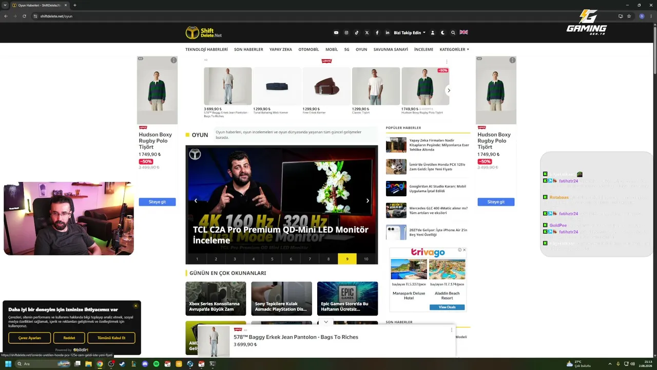Viewport: 657px width, 370px height.
Task: Open File Explorer from taskbar
Action: 88,364
